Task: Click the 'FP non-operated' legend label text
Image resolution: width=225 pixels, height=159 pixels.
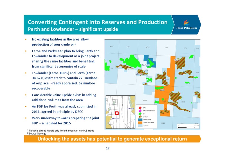Action: click(148, 123)
